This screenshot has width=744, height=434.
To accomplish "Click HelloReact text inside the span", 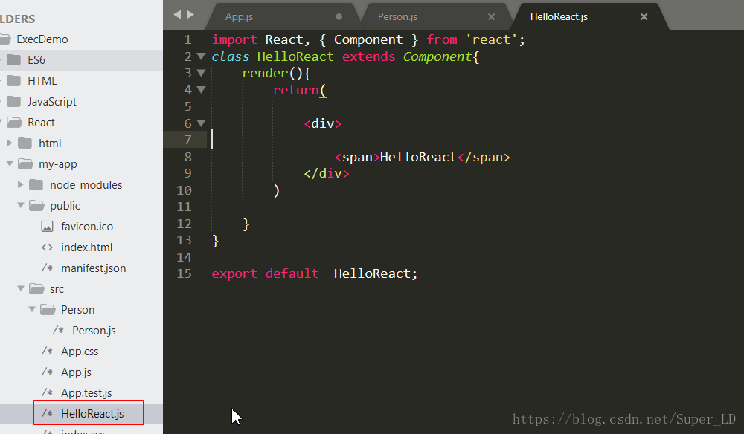I will [x=418, y=157].
